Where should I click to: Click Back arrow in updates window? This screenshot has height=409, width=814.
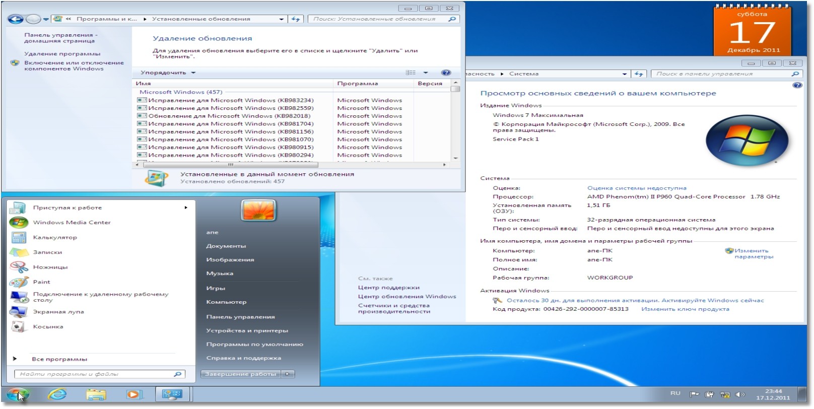point(16,19)
